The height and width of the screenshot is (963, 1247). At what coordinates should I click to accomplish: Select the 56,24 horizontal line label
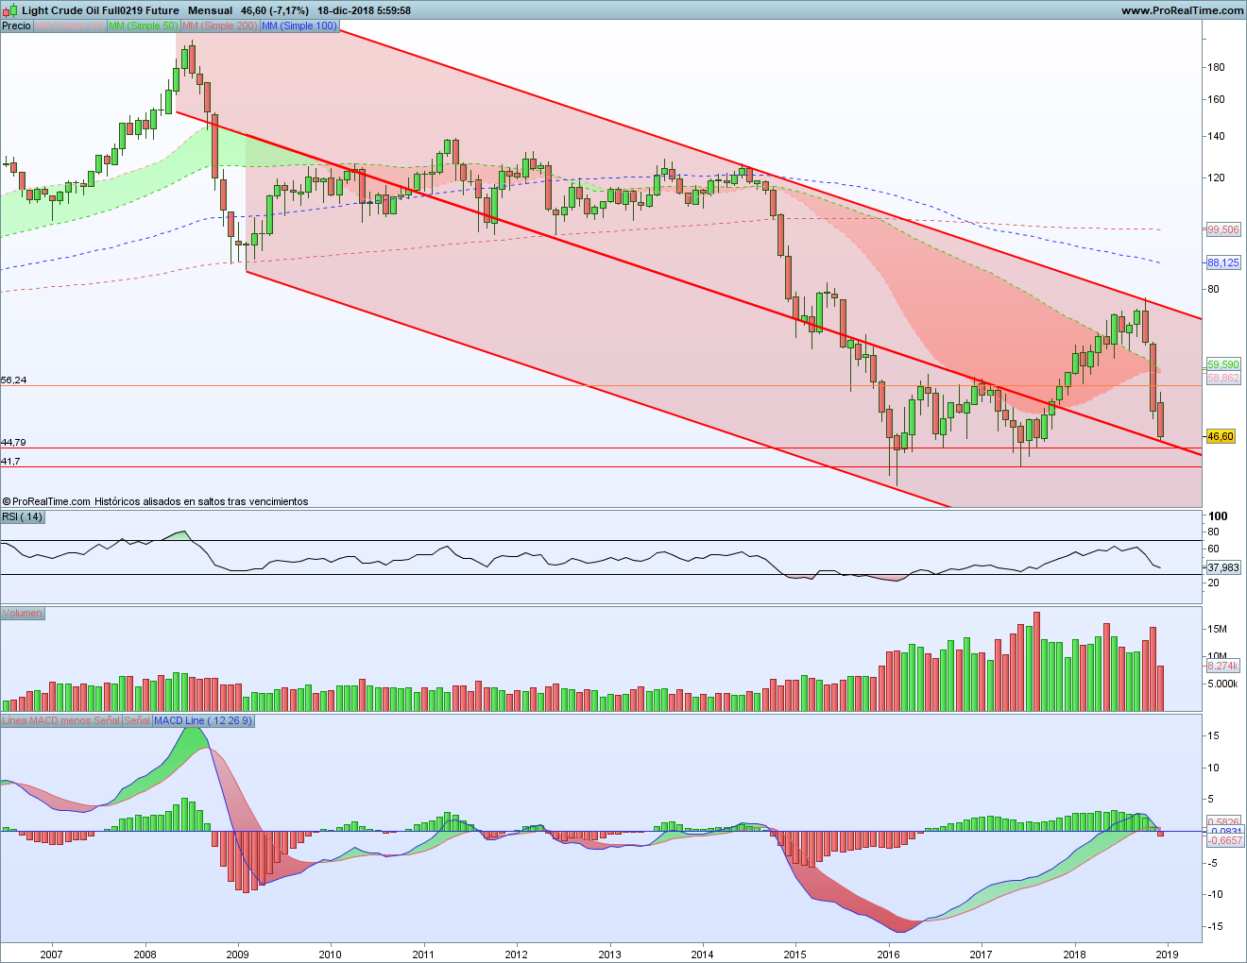pos(14,380)
